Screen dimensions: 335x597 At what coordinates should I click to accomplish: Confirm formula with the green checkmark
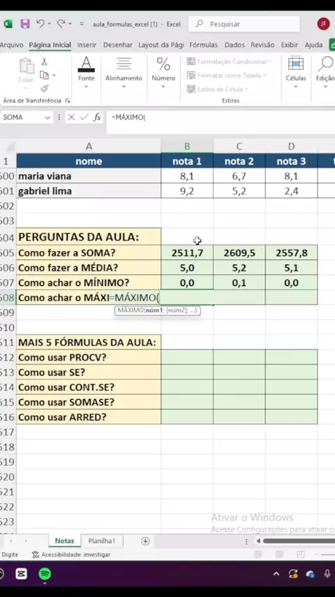(84, 117)
